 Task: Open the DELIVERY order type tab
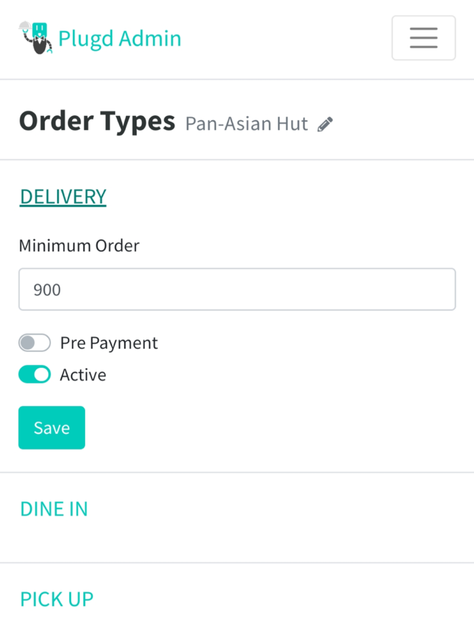click(x=62, y=196)
